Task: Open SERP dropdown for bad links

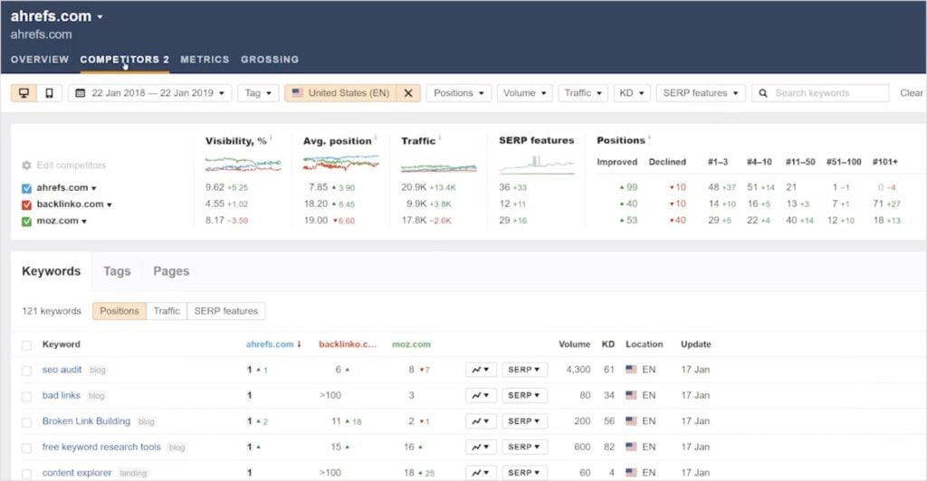Action: click(x=524, y=395)
